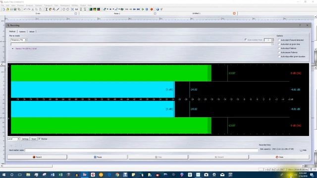Click the New file toolbar icon
Screen dimensions: 317x178
[x=3, y=9]
